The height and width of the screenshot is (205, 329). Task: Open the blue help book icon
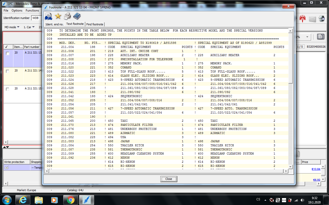click(x=77, y=16)
